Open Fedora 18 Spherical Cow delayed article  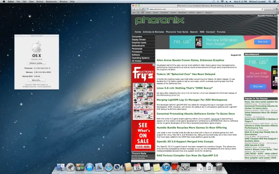[186, 74]
